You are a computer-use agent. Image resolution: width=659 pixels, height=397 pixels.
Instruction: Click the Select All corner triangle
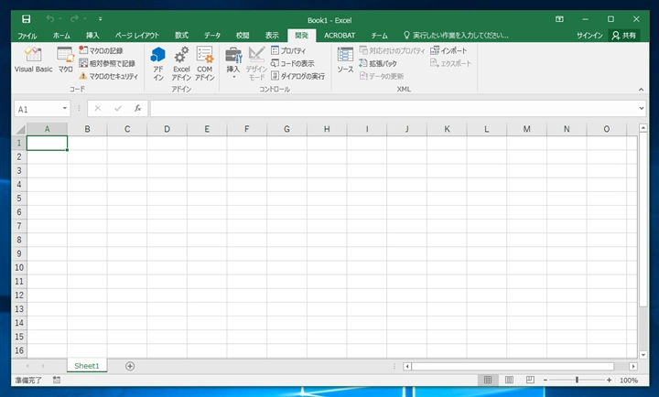click(x=20, y=129)
